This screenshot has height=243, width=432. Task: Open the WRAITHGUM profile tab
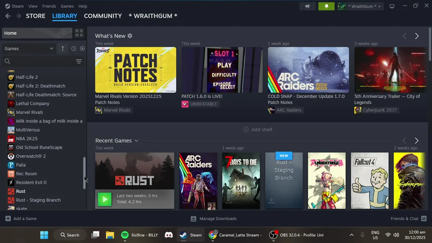[x=153, y=16]
